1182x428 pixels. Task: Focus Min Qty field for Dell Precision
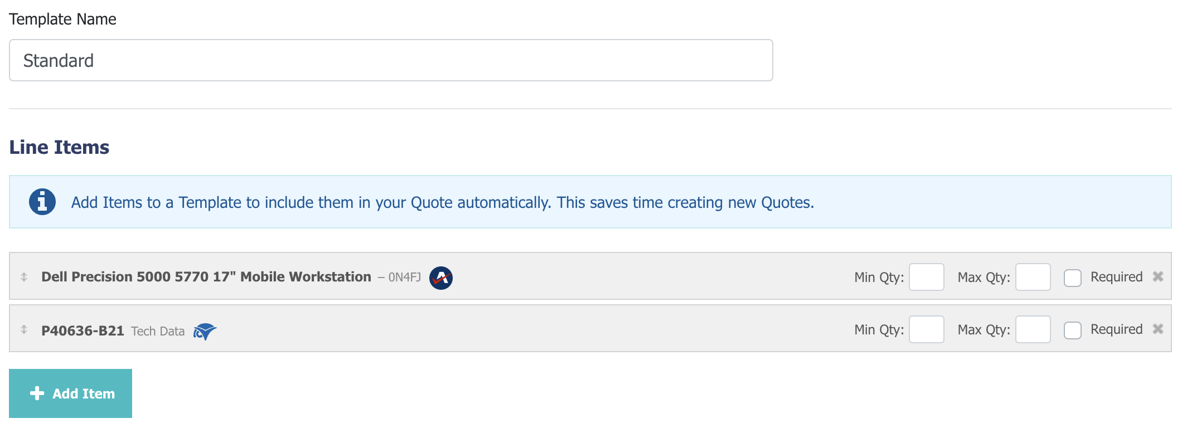point(927,277)
